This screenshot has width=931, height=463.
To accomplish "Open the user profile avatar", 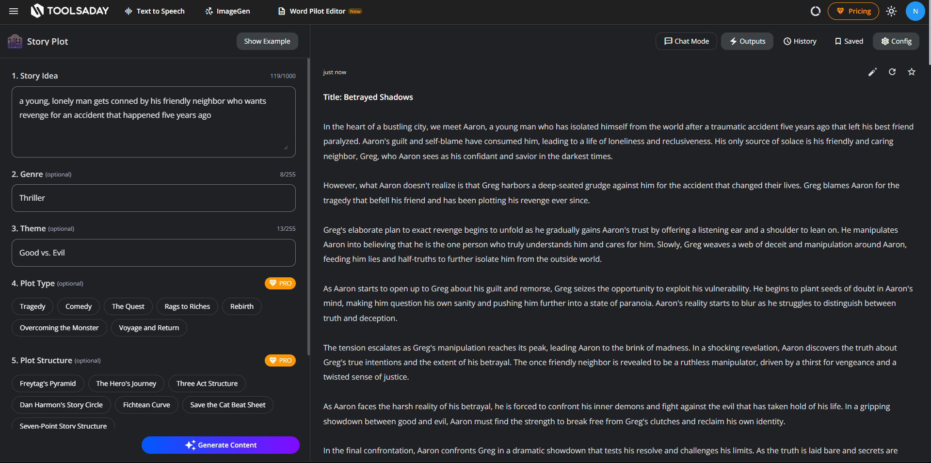I will tap(915, 11).
